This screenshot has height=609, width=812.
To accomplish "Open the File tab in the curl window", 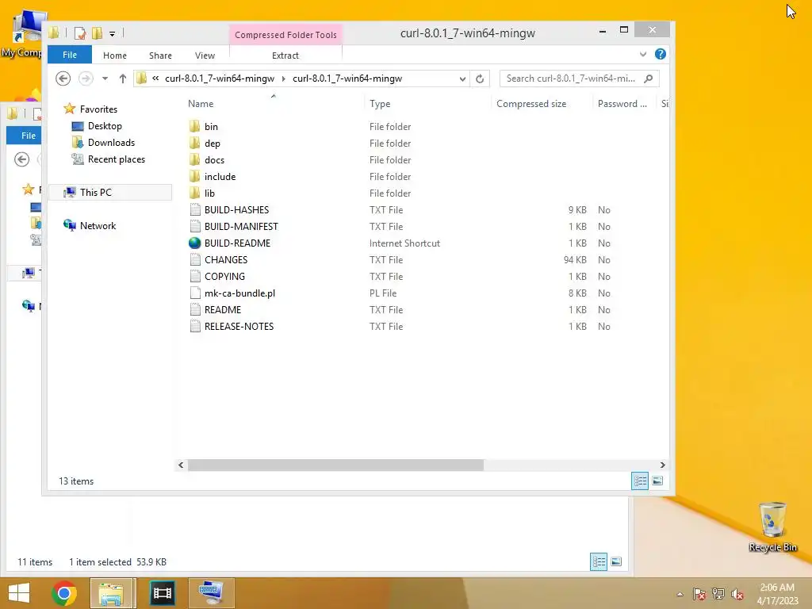I will click(x=70, y=55).
